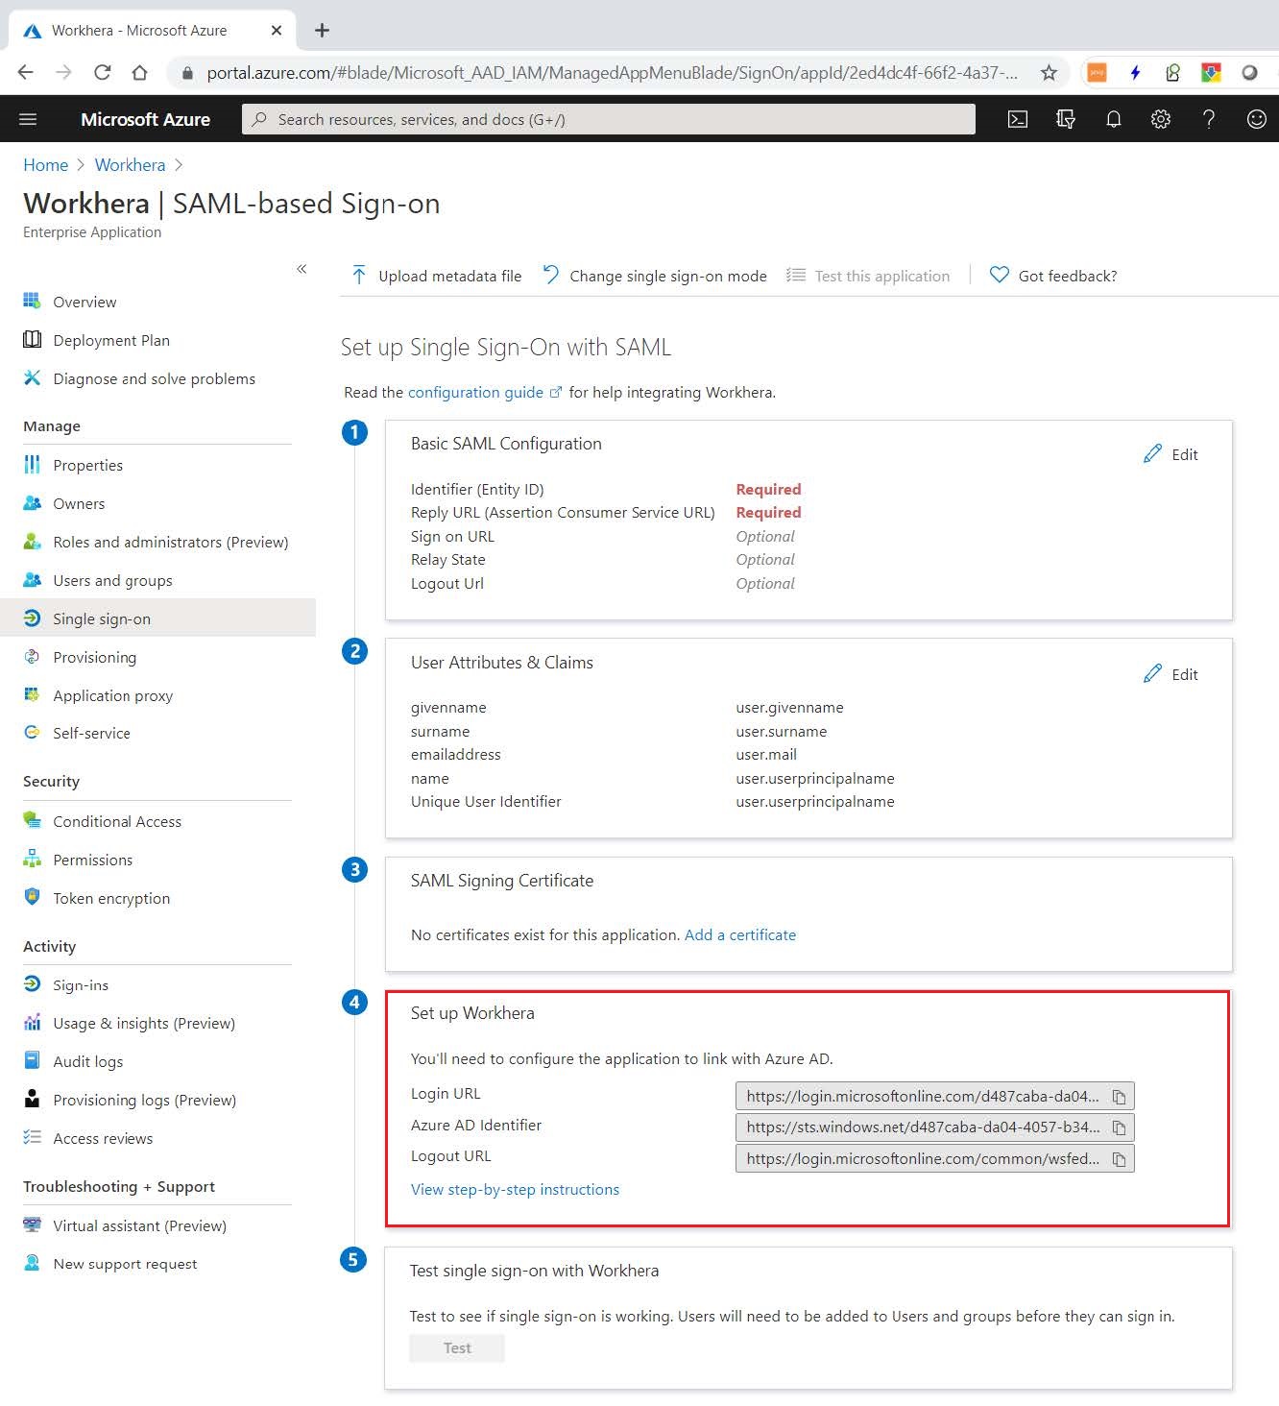1279x1406 pixels.
Task: Copy the Azure AD Identifier value
Action: 1119,1127
